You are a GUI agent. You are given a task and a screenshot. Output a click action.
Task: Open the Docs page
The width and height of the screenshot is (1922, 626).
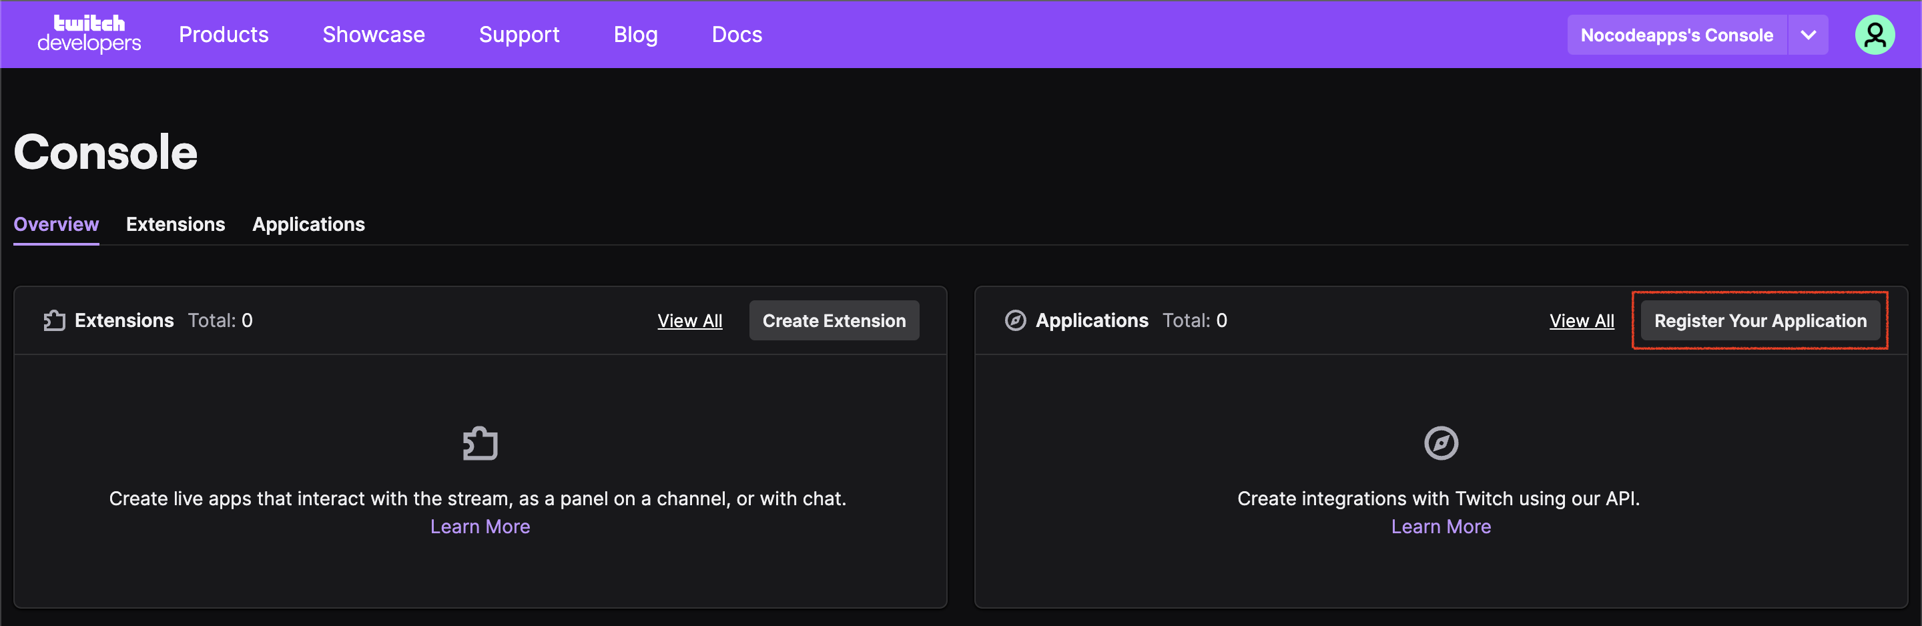coord(736,34)
